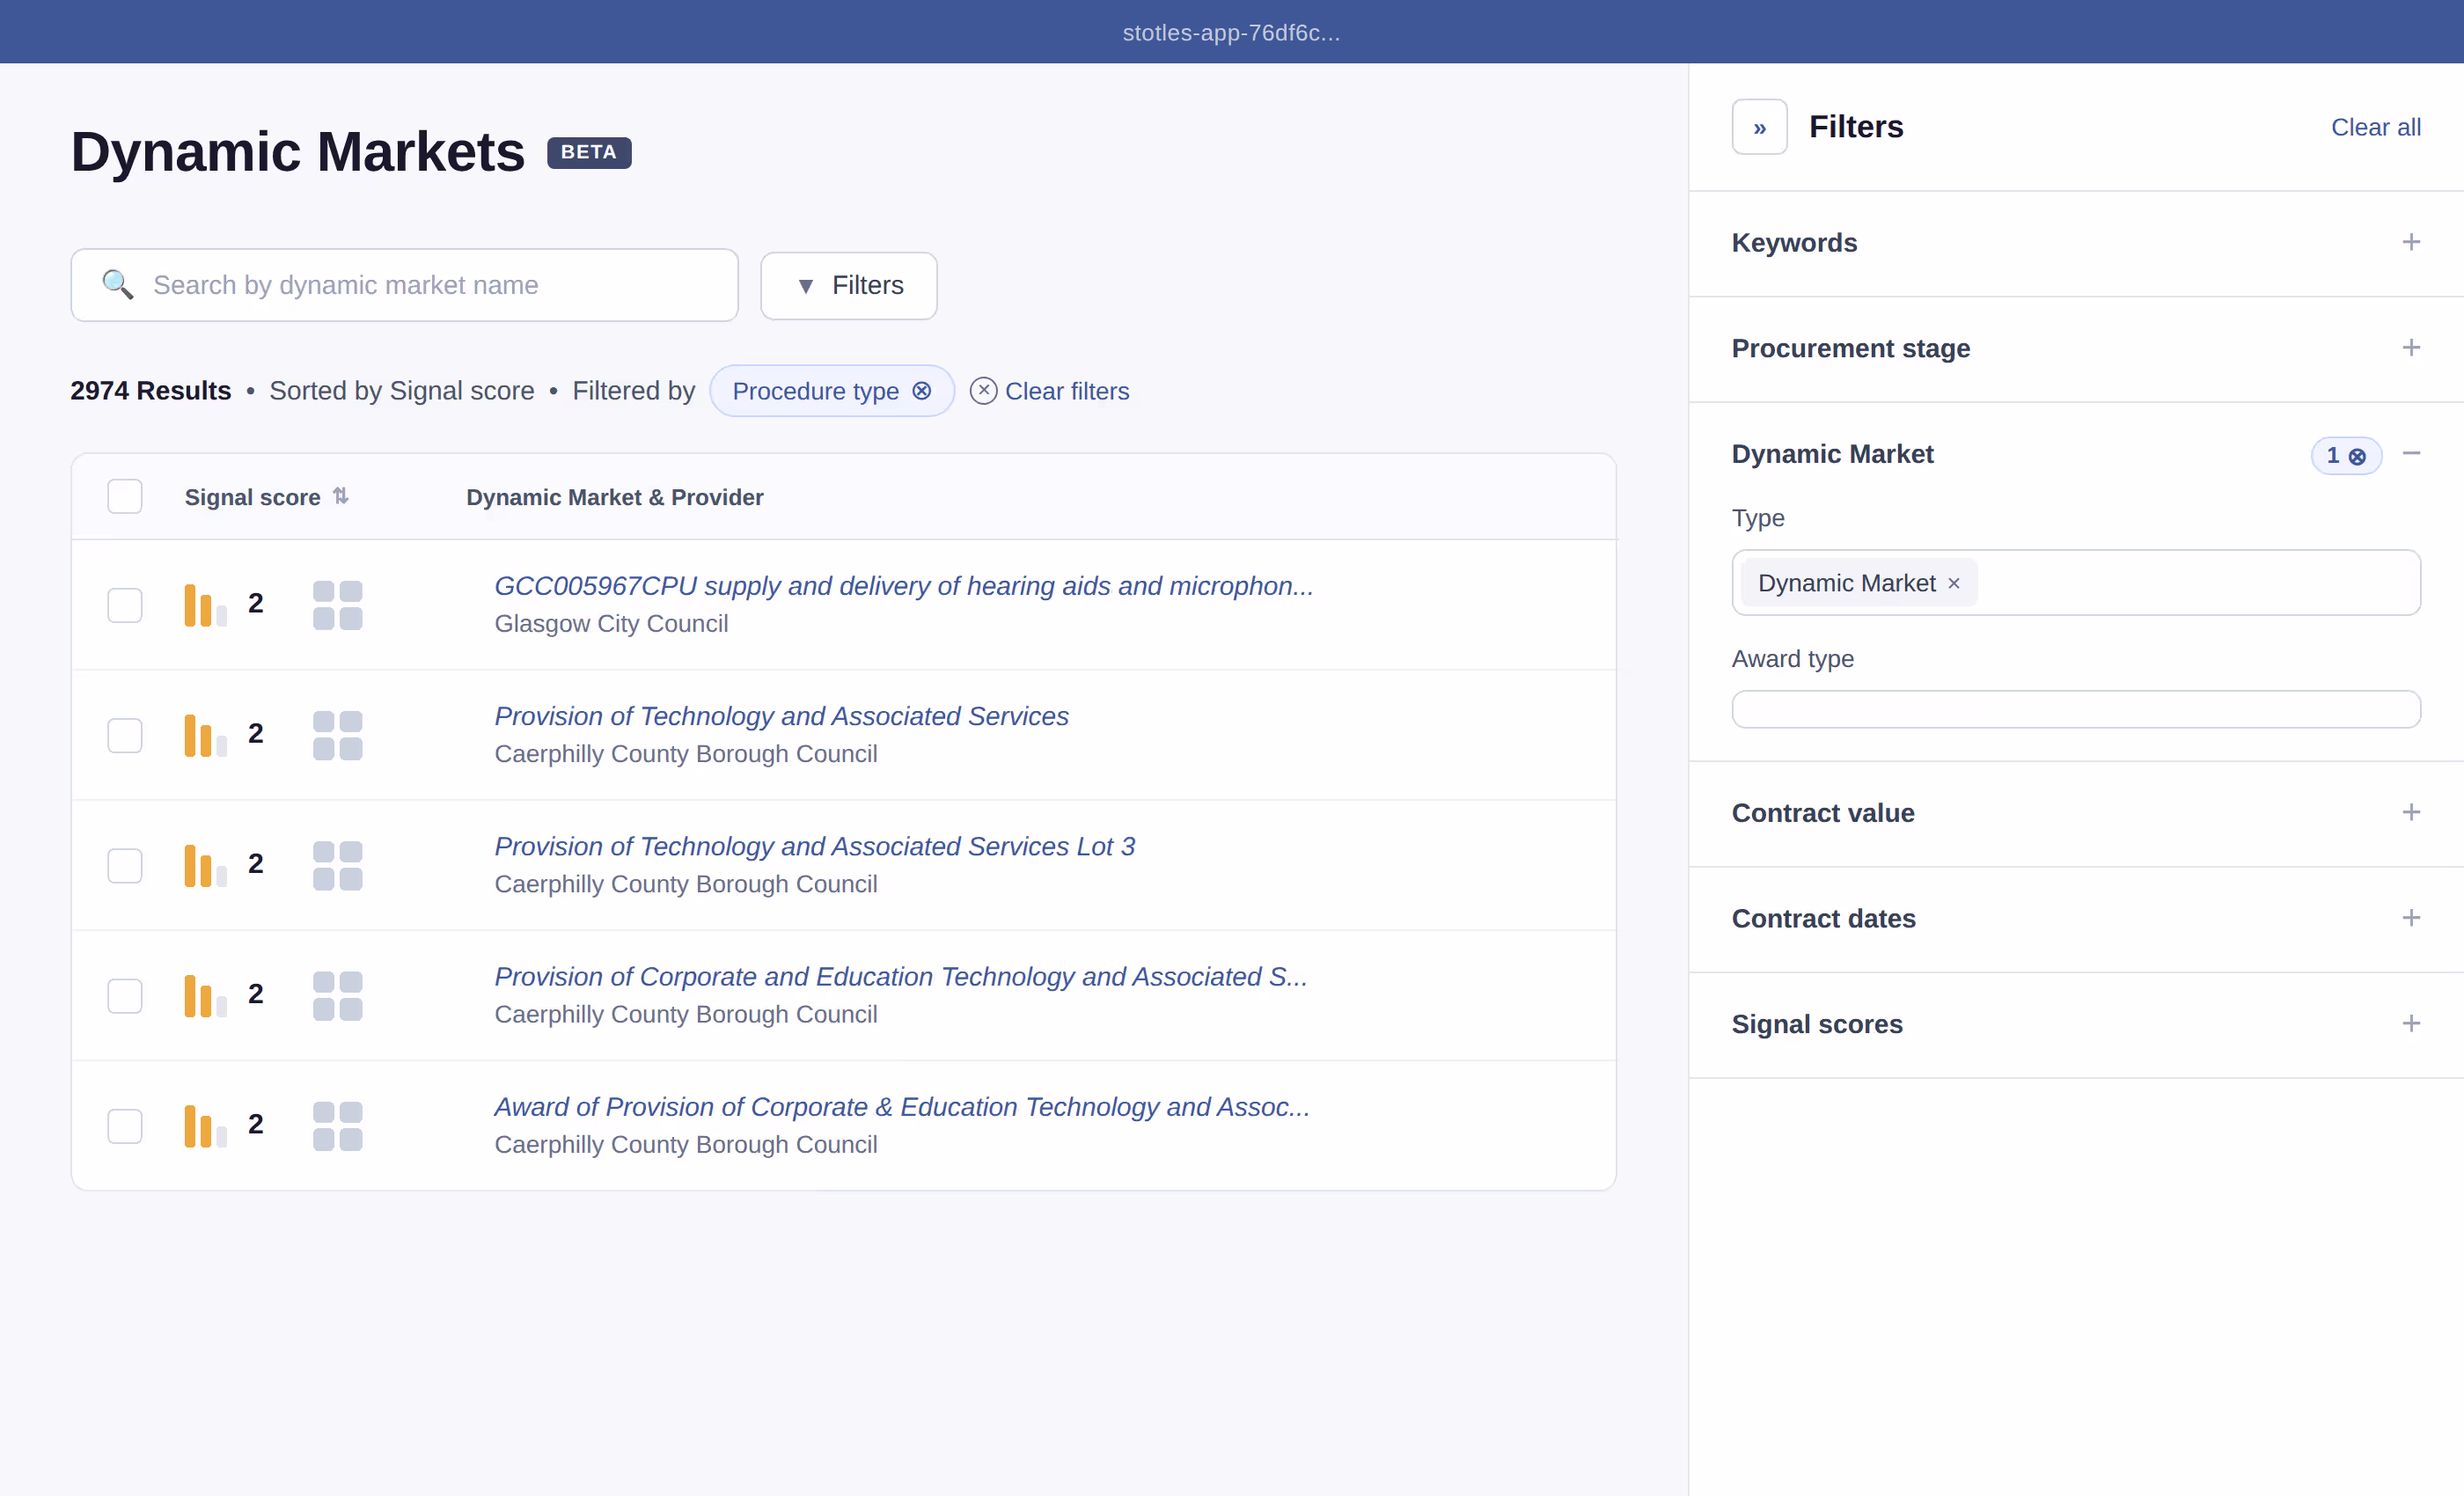Open the Award type dropdown field
The image size is (2464, 1496).
[x=2075, y=709]
